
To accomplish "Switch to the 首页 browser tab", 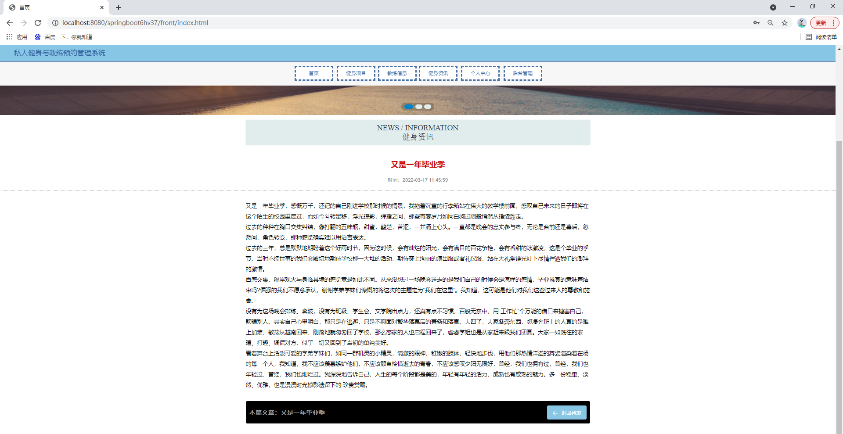I will pos(53,7).
